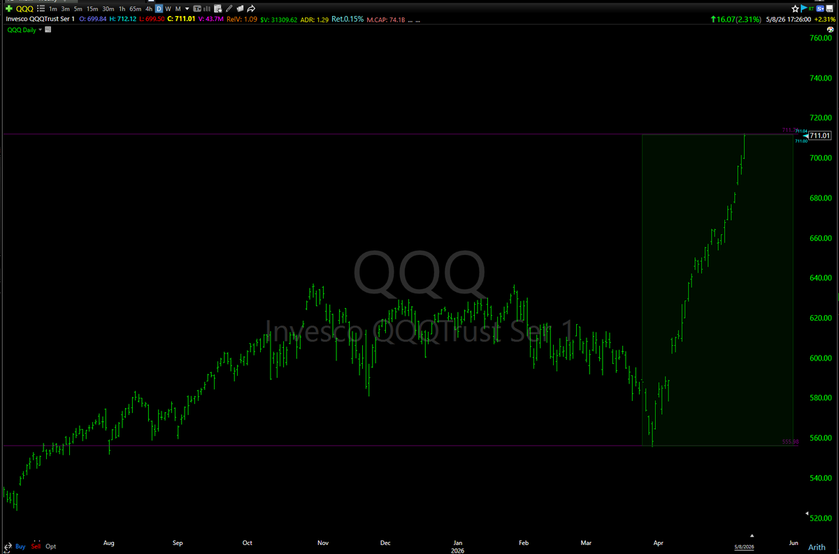Viewport: 839px width, 554px height.
Task: Open the blue S dropdown button
Action: (x=820, y=9)
